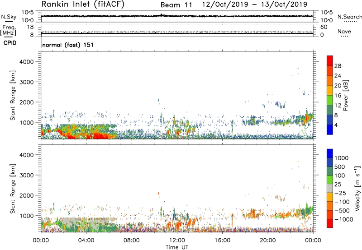362x250 pixels.
Task: Click the '-500' Velocity colorbar tick label
Action: pyautogui.click(x=342, y=211)
